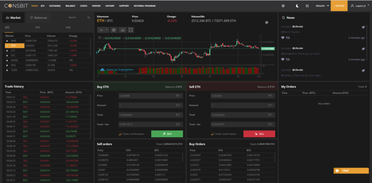Viewport: 372px width, 183px height.
Task: Open CODES in top navigation
Action: 84,6
